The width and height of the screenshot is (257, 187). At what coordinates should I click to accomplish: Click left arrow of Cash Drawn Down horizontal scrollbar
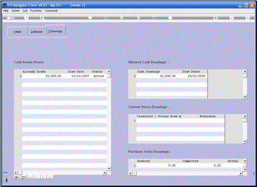[16, 173]
